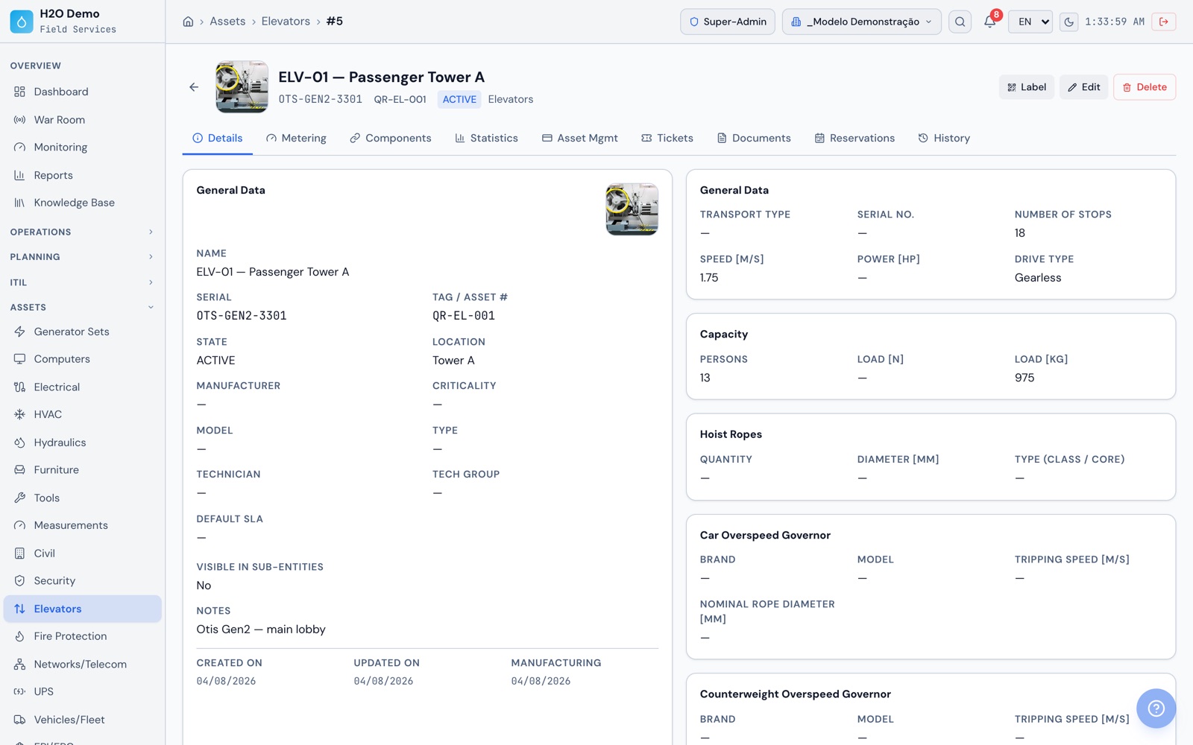Open Tools assets

point(82,498)
